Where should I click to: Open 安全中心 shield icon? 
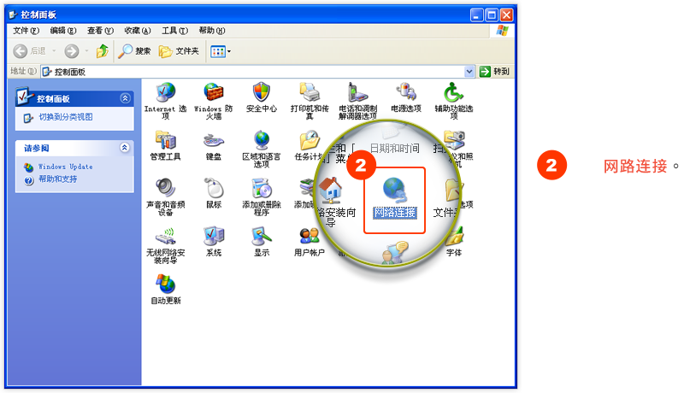[262, 92]
